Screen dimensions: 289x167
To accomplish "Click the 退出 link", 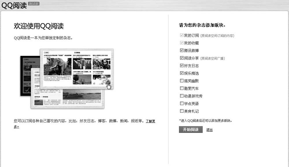I will click(209, 130).
